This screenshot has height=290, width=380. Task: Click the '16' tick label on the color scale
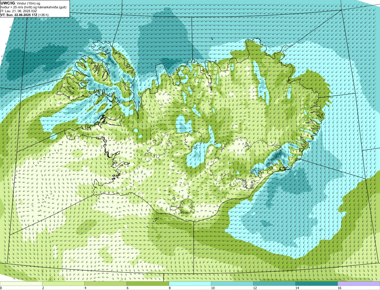[x=339, y=288]
